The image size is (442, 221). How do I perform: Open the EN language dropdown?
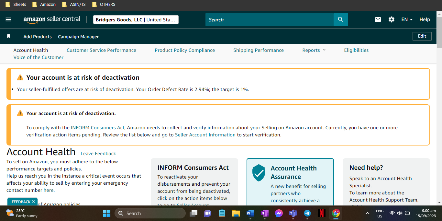point(407,19)
